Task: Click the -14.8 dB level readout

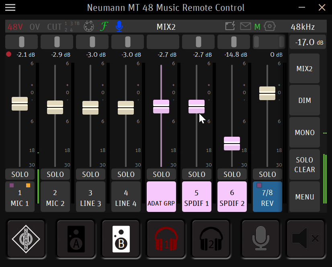Action: click(236, 55)
